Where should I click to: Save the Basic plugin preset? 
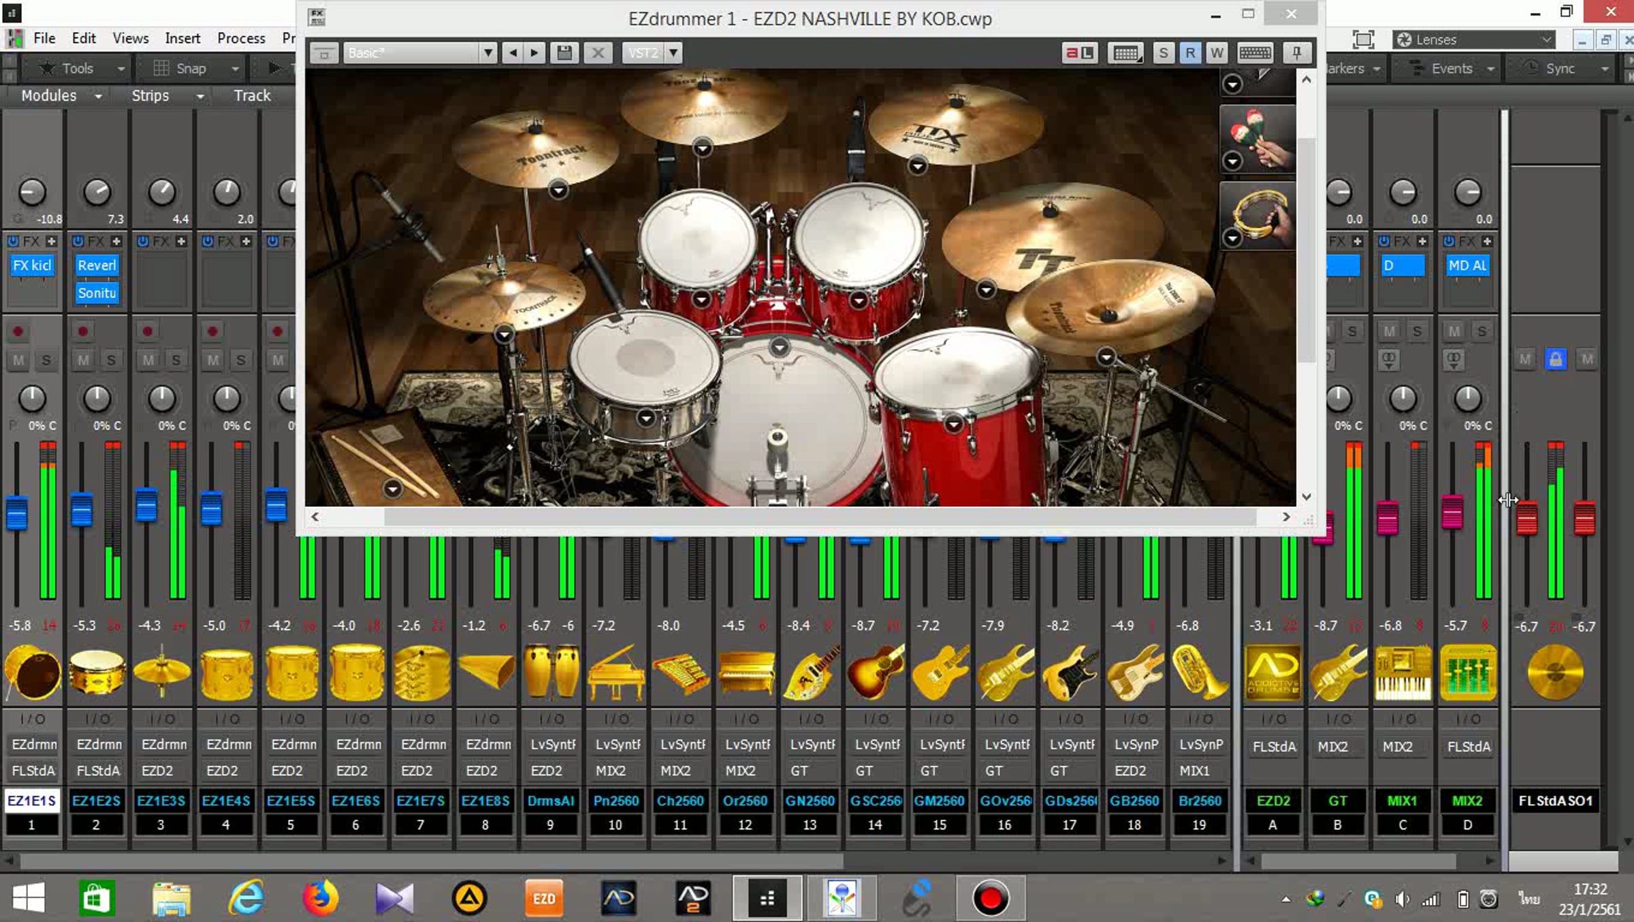[564, 53]
